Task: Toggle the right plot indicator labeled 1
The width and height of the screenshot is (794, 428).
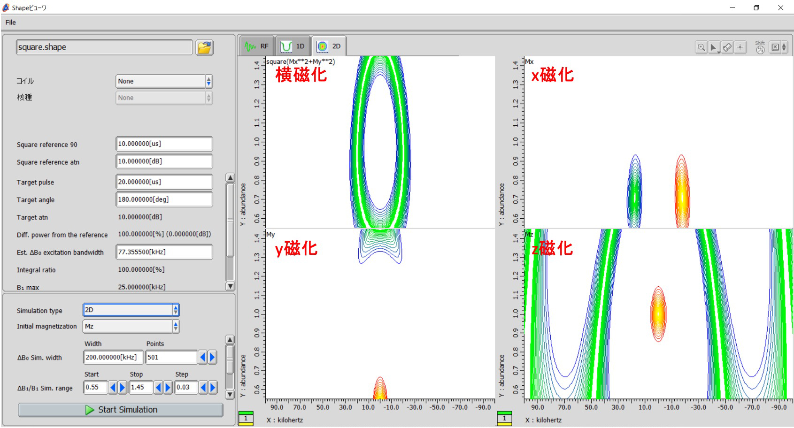Action: click(x=504, y=418)
